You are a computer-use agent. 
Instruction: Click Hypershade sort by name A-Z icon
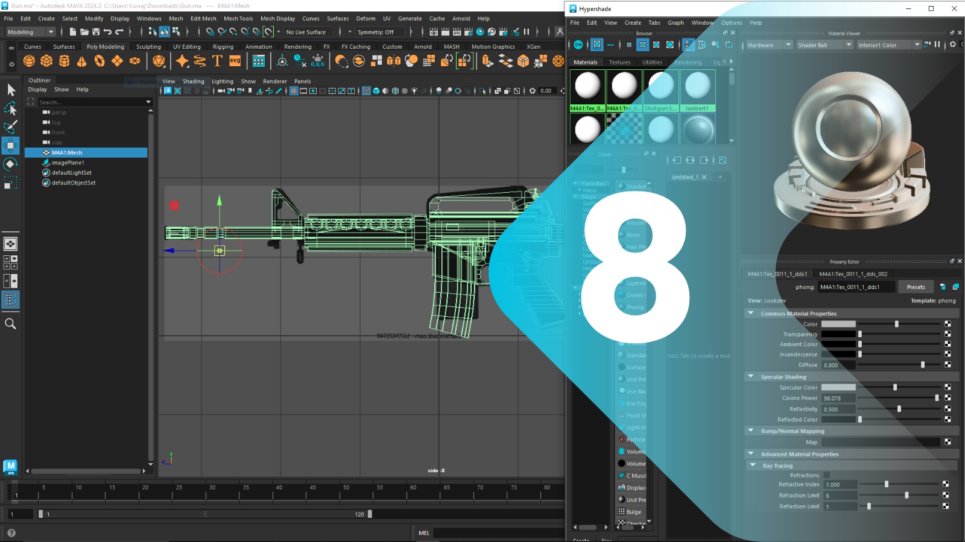tap(688, 45)
